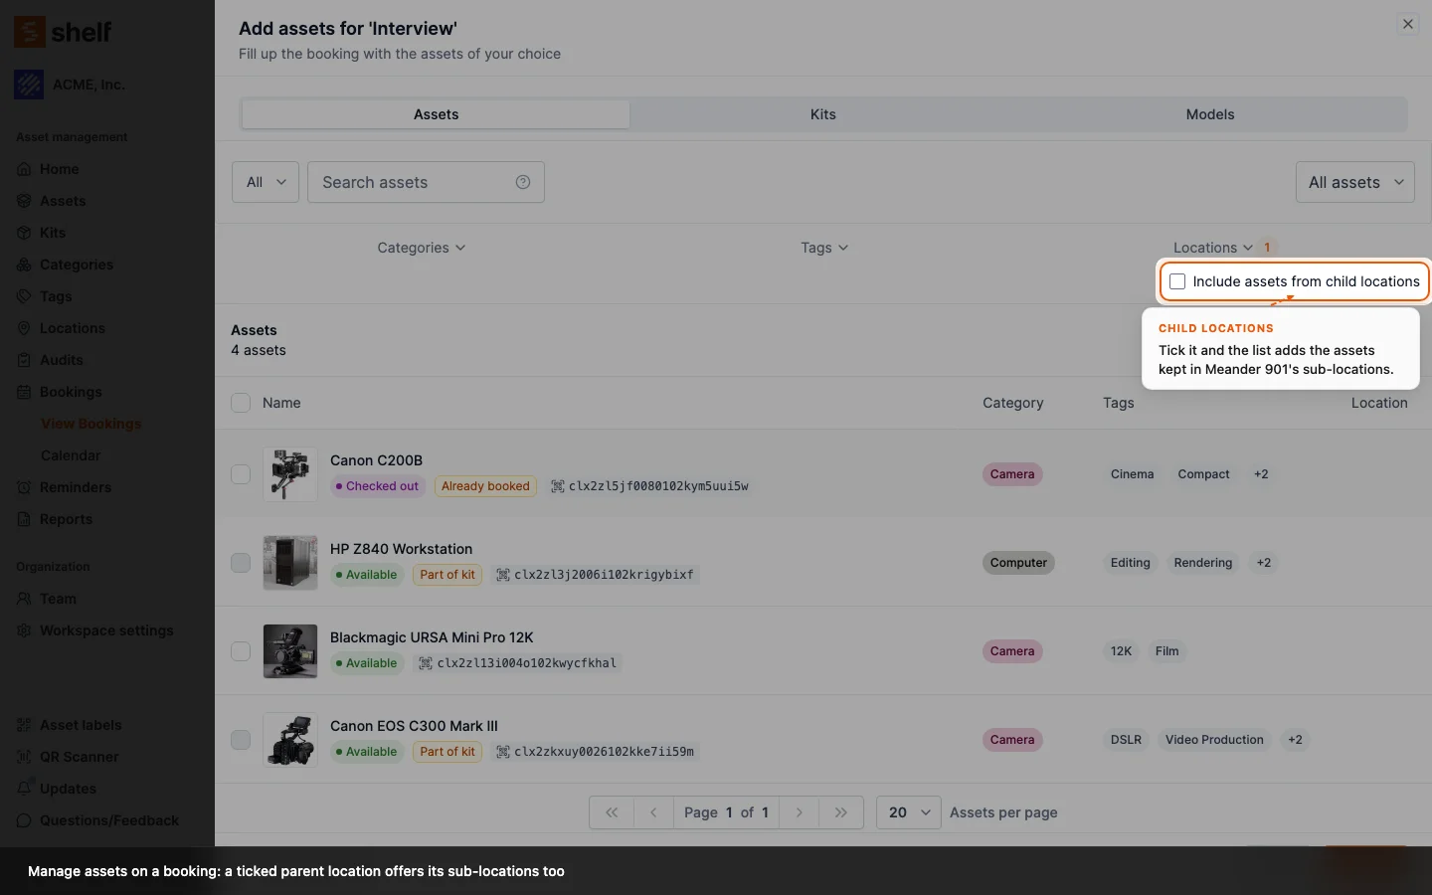Go to the next assets page
Viewport: 1432px width, 895px height.
pyautogui.click(x=799, y=812)
